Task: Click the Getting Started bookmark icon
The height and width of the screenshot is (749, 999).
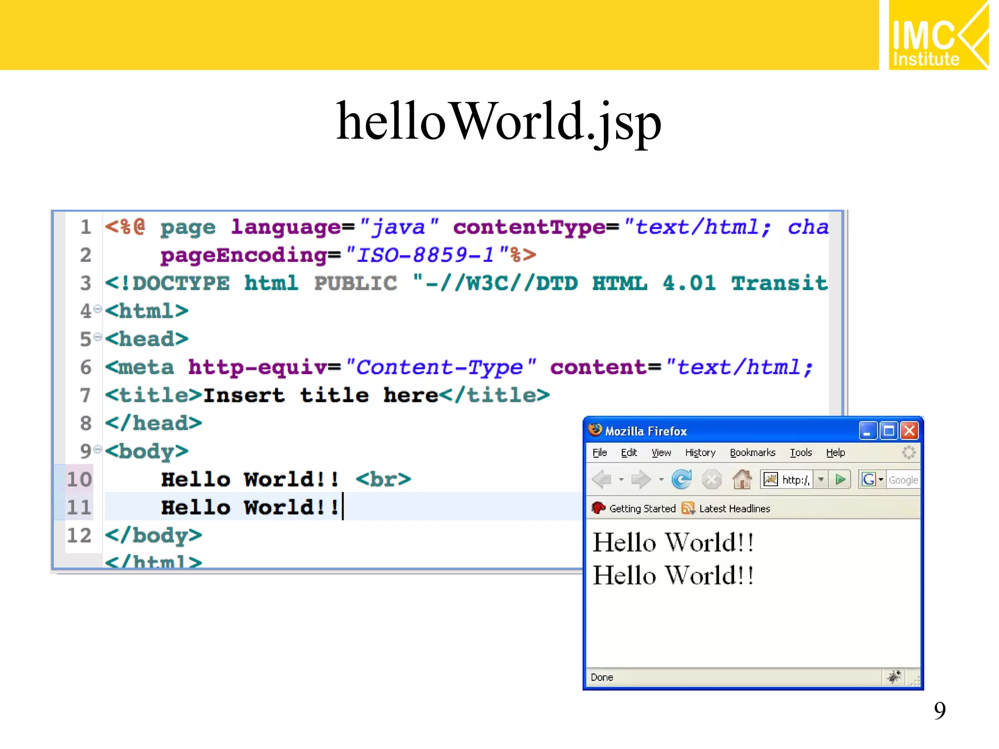Action: coord(598,508)
